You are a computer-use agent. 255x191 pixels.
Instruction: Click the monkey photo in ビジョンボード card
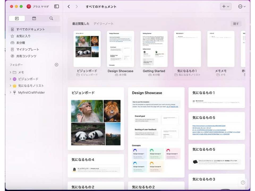(87, 111)
